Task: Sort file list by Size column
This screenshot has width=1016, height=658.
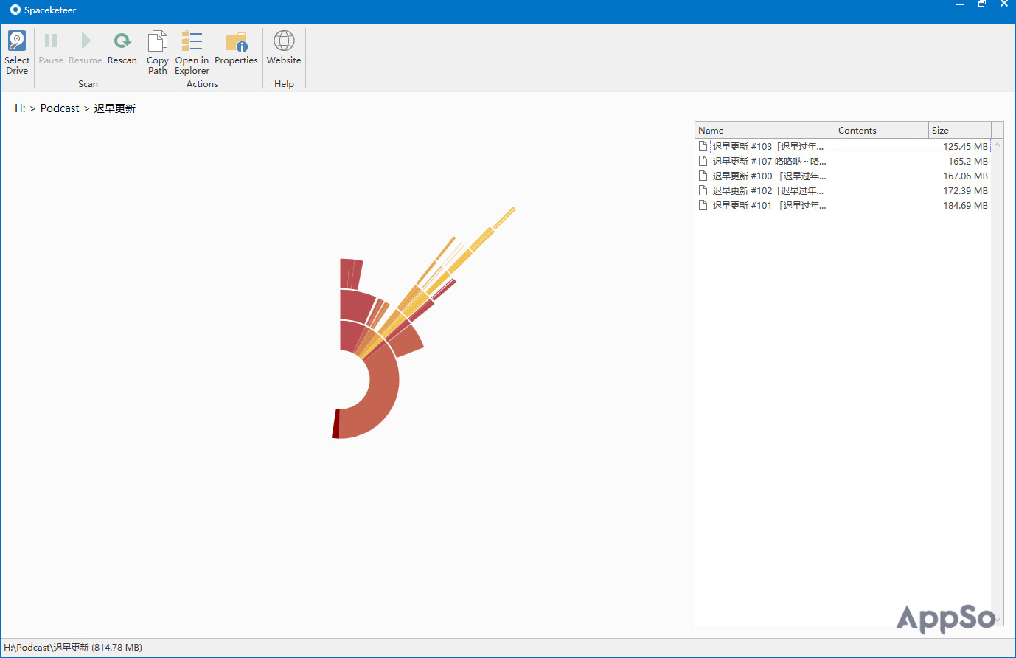Action: coord(958,131)
